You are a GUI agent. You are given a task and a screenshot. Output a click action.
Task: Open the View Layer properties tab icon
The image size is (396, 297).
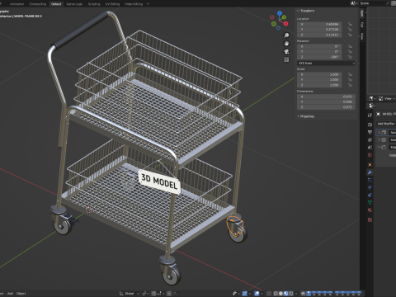click(370, 139)
